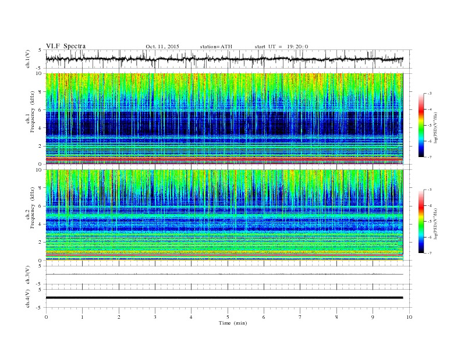This screenshot has height=356, width=461.
Task: Click the time axis tick label "6"
Action: [x=264, y=317]
